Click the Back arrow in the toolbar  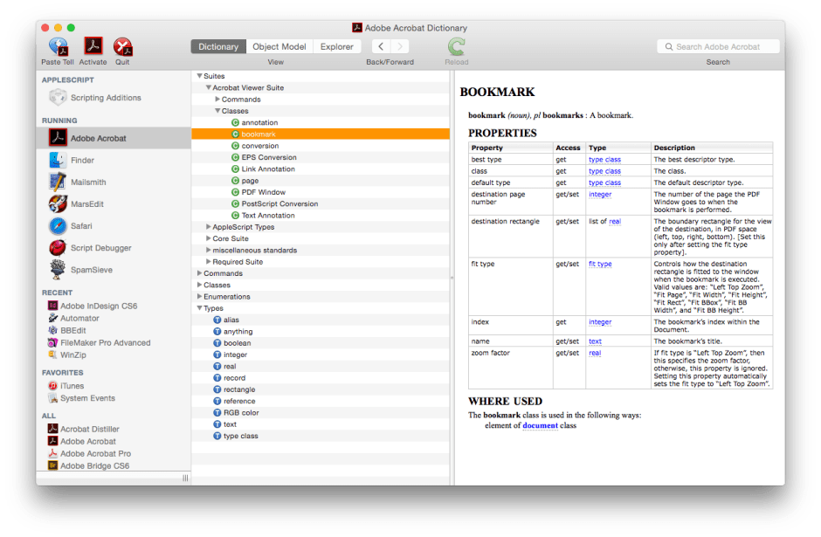380,46
